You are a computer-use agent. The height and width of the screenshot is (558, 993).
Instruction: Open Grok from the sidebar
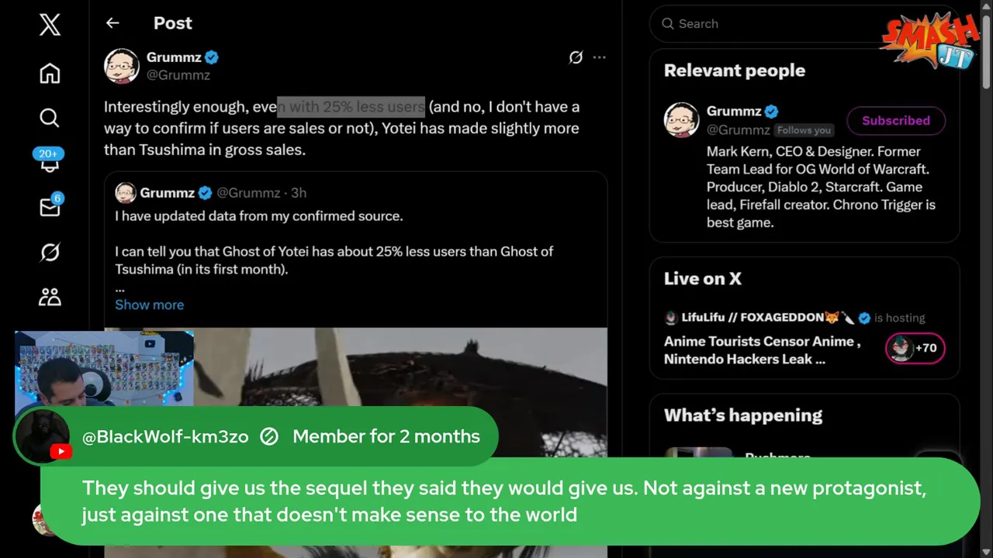[x=50, y=253]
